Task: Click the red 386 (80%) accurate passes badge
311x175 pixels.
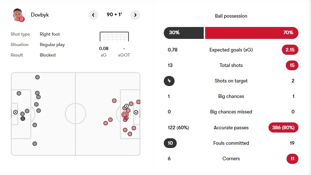Action: pos(283,127)
